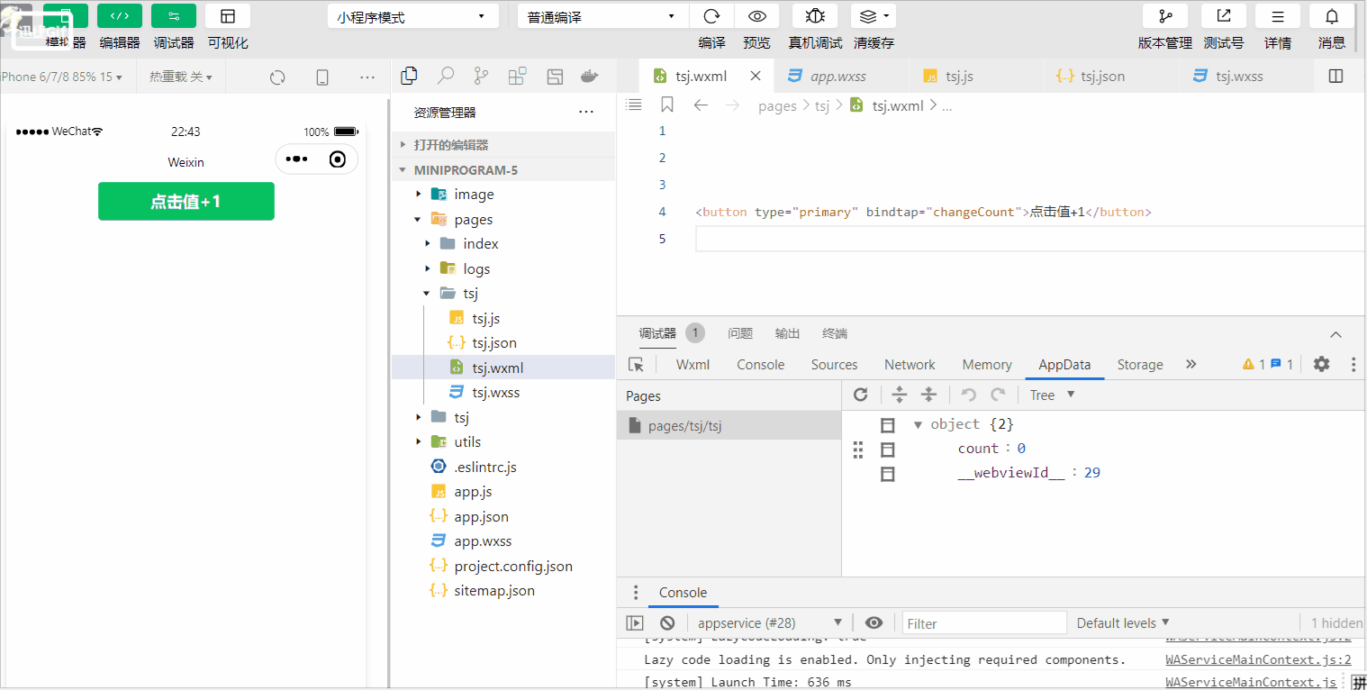Switch to the 终端 panel tab

pyautogui.click(x=835, y=333)
